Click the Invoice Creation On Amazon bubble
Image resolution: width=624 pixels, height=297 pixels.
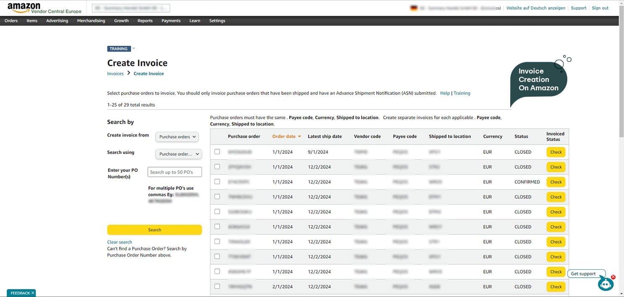(538, 79)
